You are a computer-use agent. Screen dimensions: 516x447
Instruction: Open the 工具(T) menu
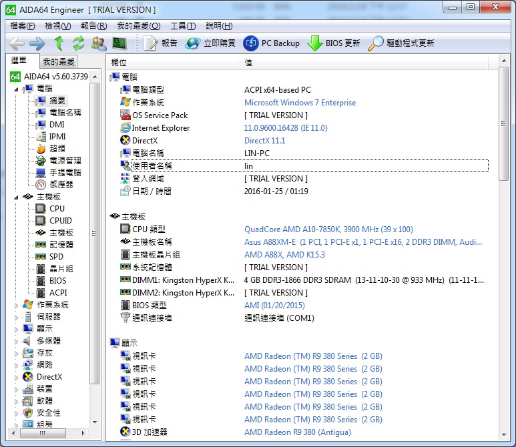[x=183, y=25]
